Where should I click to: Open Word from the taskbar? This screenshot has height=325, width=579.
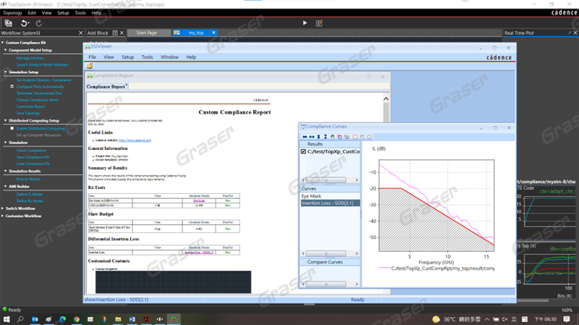[132, 319]
